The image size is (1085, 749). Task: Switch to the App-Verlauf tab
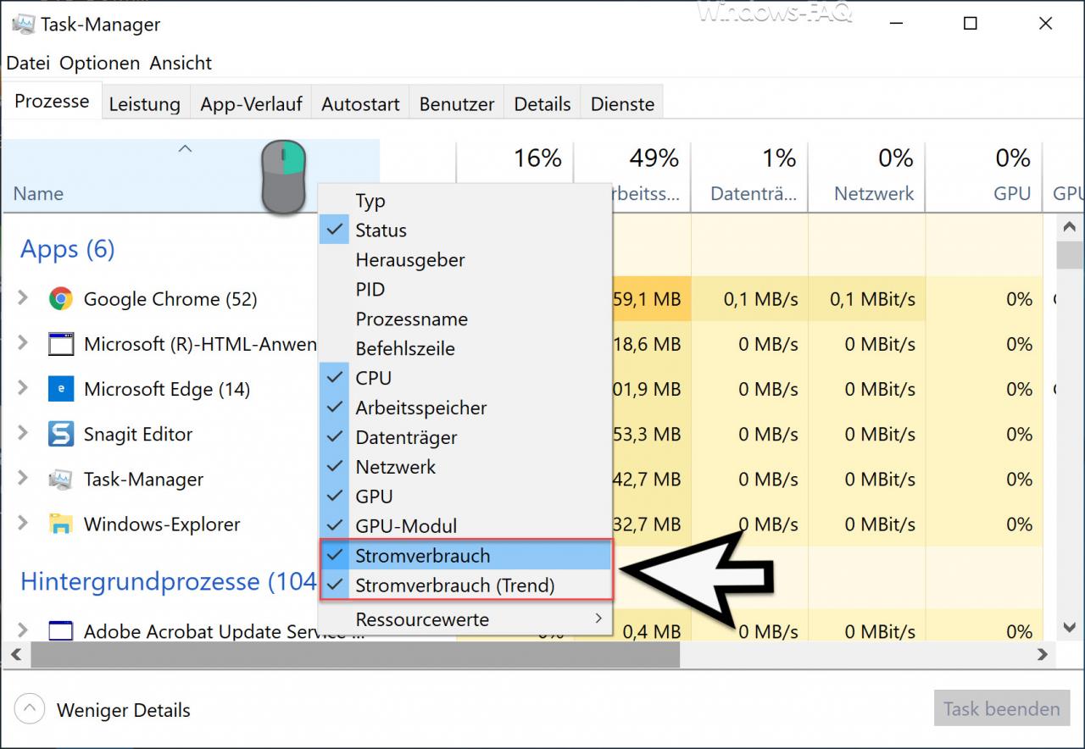[251, 104]
